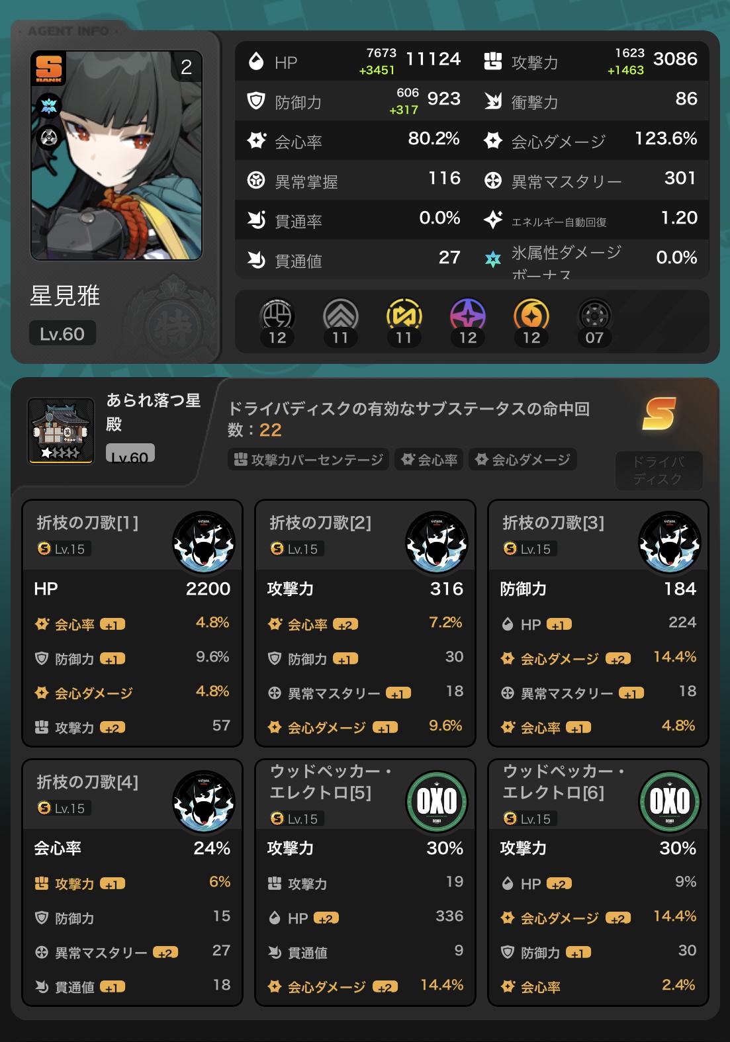The height and width of the screenshot is (1042, 730).
Task: Select the 星見雅 character portrait
Action: pos(116,155)
